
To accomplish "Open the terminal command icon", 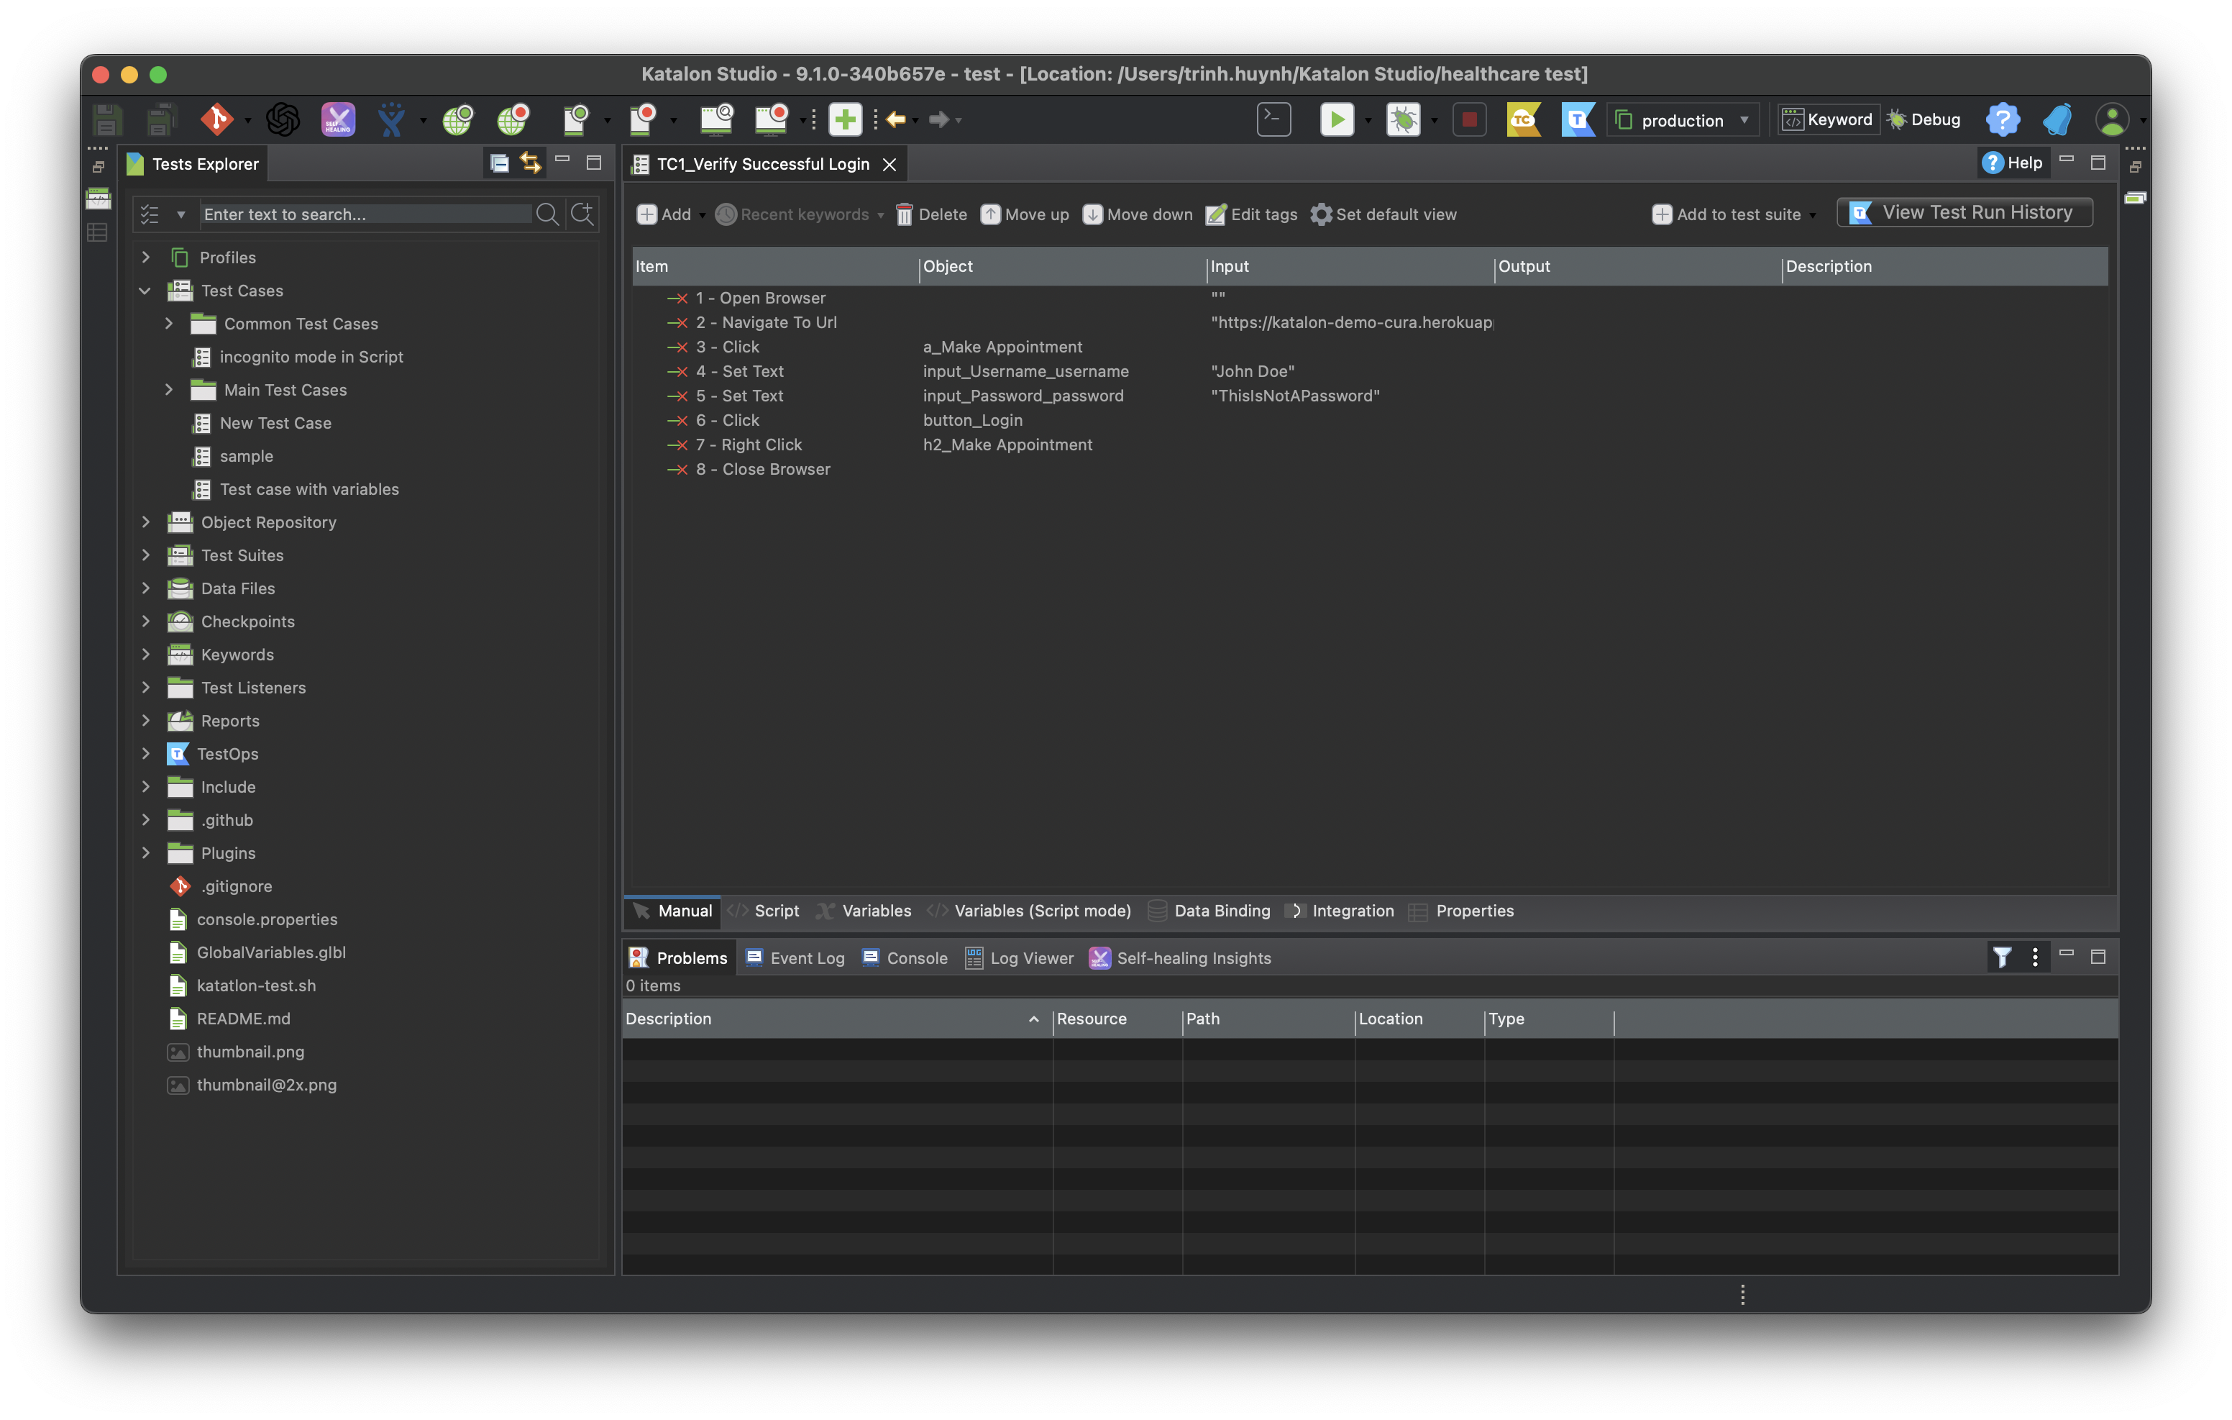I will [1273, 119].
